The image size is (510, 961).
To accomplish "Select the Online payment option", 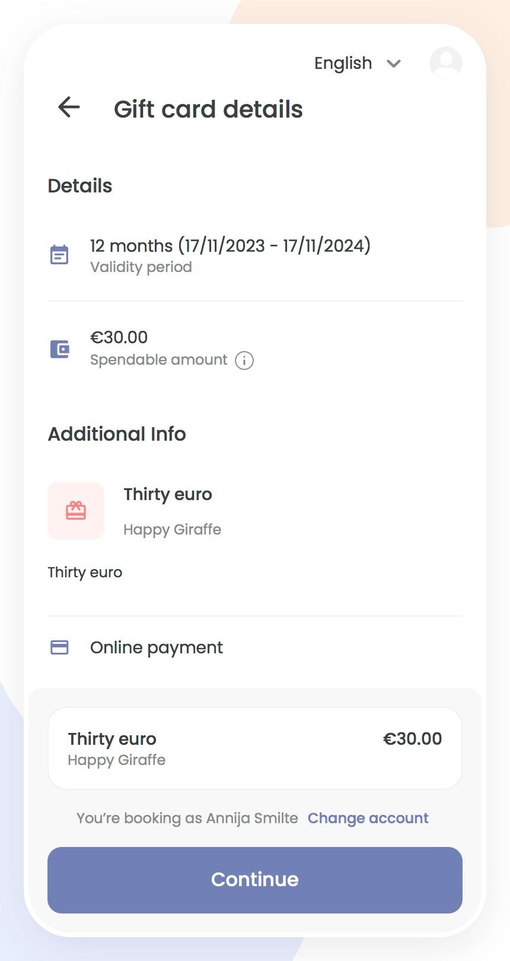I will click(157, 647).
